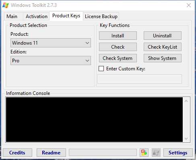Viewport: 196px width, 160px height.
Task: Run the Check key function
Action: (118, 47)
